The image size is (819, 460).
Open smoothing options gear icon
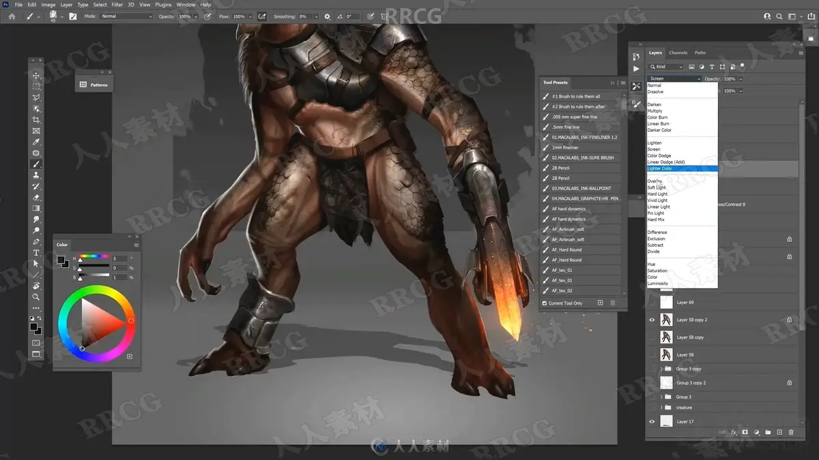[x=328, y=16]
